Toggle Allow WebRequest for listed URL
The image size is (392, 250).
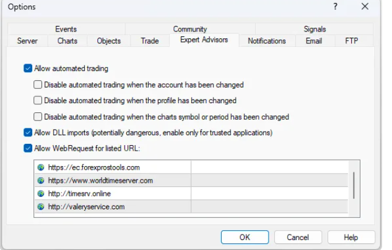coord(28,148)
